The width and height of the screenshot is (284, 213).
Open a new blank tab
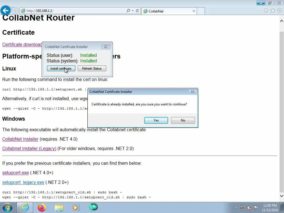coord(201,11)
